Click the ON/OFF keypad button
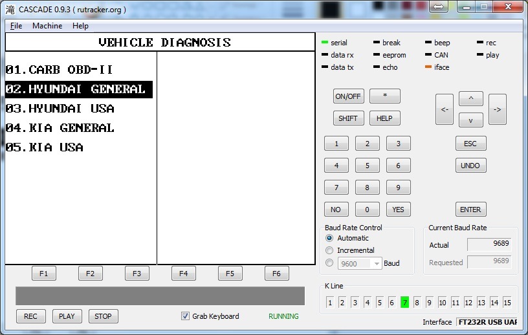Viewport: 528px width, 335px height. click(x=348, y=96)
